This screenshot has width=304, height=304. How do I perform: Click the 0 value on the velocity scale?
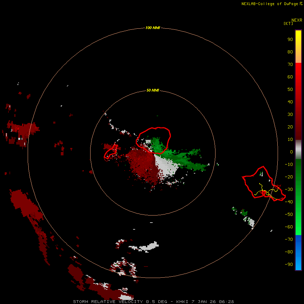tap(292, 152)
